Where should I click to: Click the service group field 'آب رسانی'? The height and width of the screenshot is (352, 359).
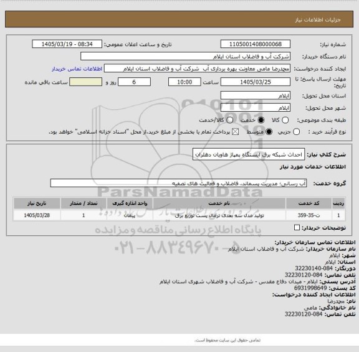[x=178, y=183]
